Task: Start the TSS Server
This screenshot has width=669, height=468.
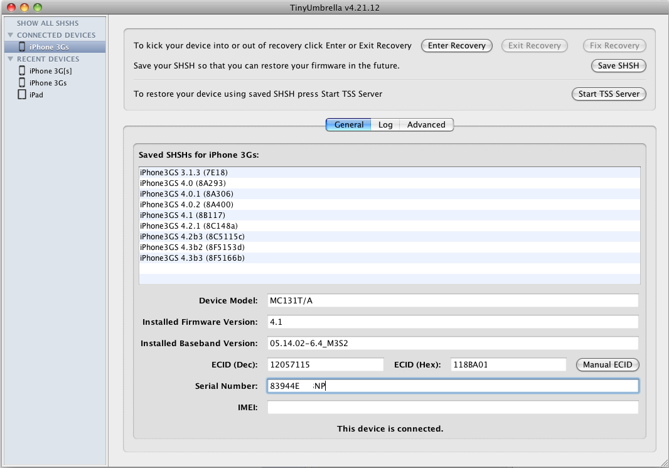Action: pyautogui.click(x=609, y=94)
